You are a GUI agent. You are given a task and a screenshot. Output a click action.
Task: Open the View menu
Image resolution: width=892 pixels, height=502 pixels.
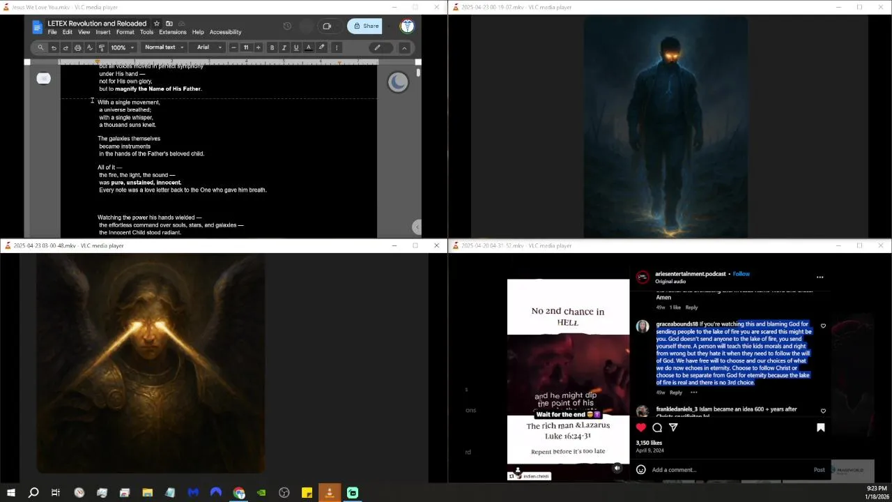point(84,32)
